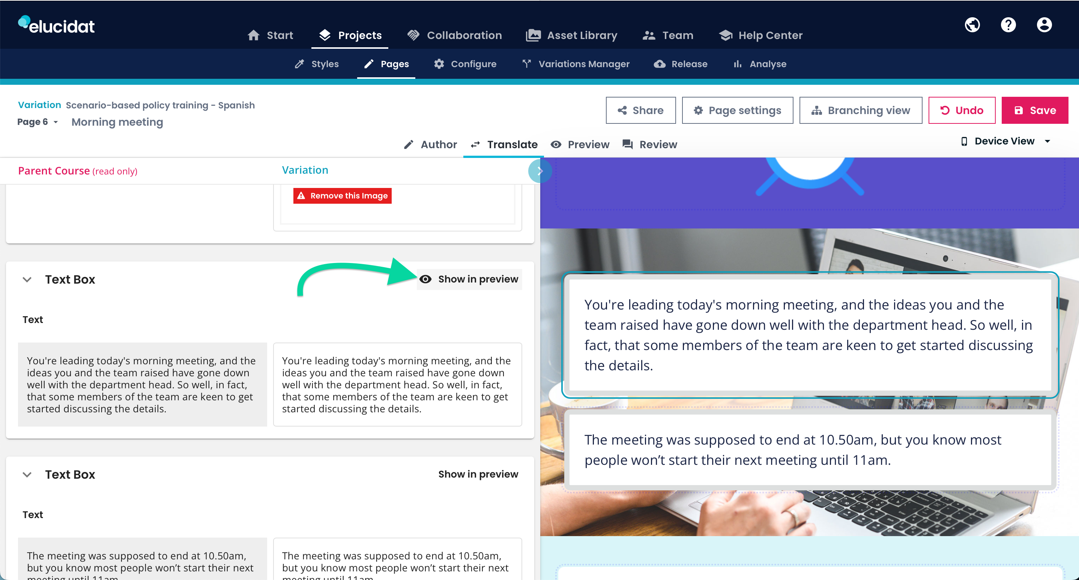Click the Asset Library image icon
1079x580 pixels.
533,35
